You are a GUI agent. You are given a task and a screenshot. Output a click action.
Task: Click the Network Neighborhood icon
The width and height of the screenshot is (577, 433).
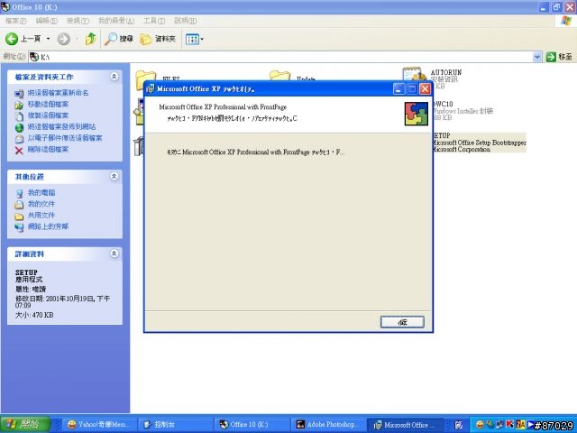(x=19, y=227)
